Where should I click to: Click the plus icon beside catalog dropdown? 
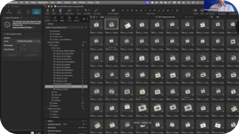coord(86,27)
